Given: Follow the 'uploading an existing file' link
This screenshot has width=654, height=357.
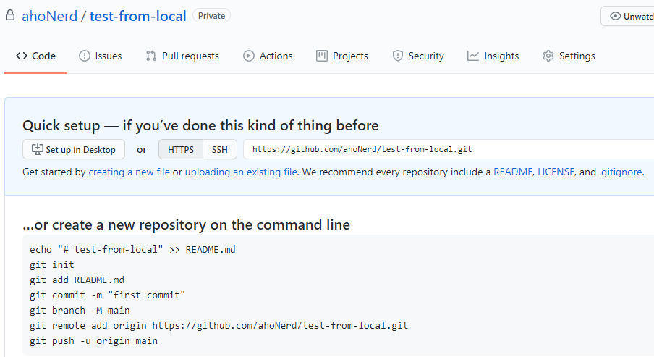Looking at the screenshot, I should [241, 172].
